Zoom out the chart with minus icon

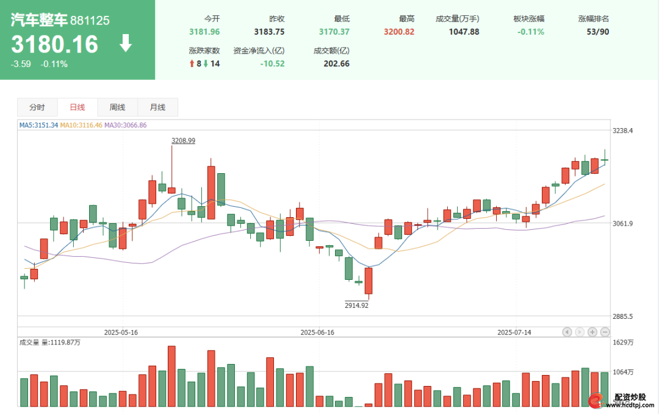[605, 332]
